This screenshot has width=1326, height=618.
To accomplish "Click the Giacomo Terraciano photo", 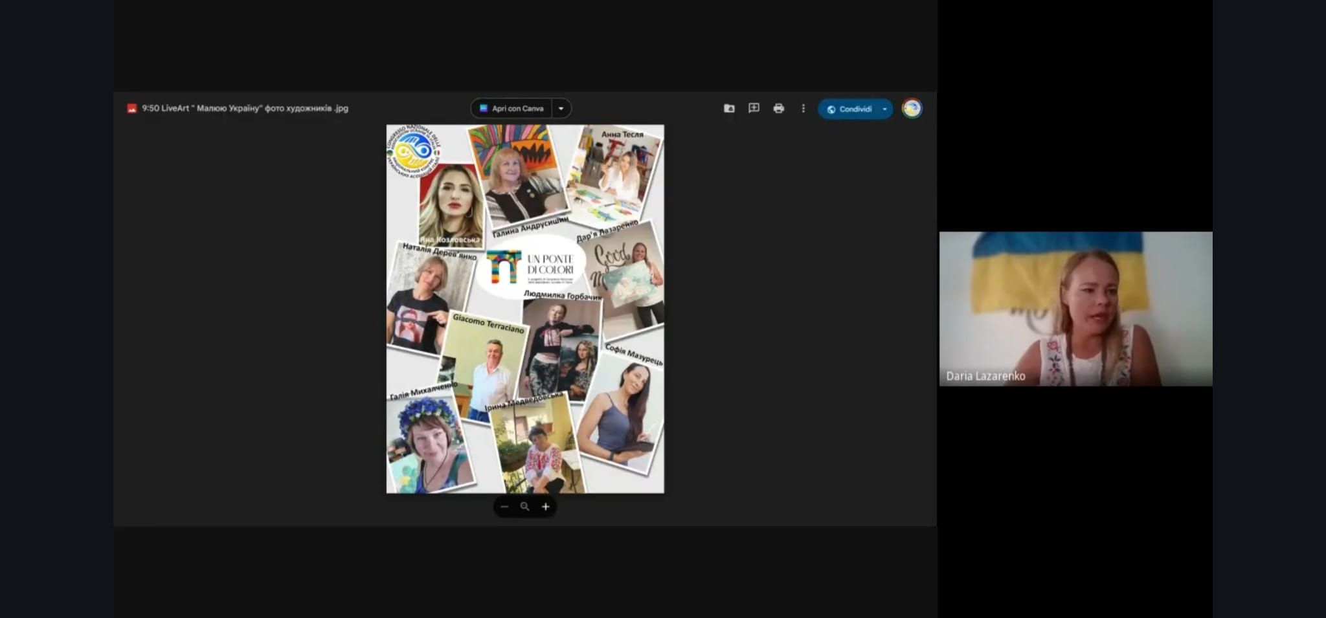I will tap(484, 369).
